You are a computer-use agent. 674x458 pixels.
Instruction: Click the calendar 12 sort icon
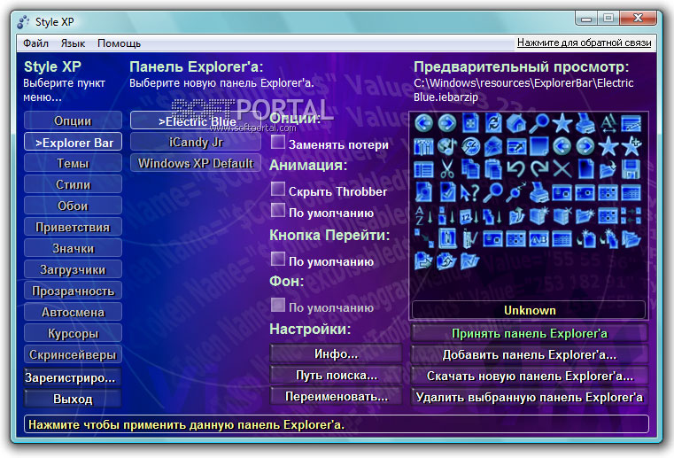tap(470, 215)
